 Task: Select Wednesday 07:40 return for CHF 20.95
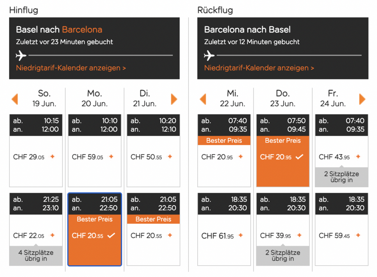click(241, 157)
